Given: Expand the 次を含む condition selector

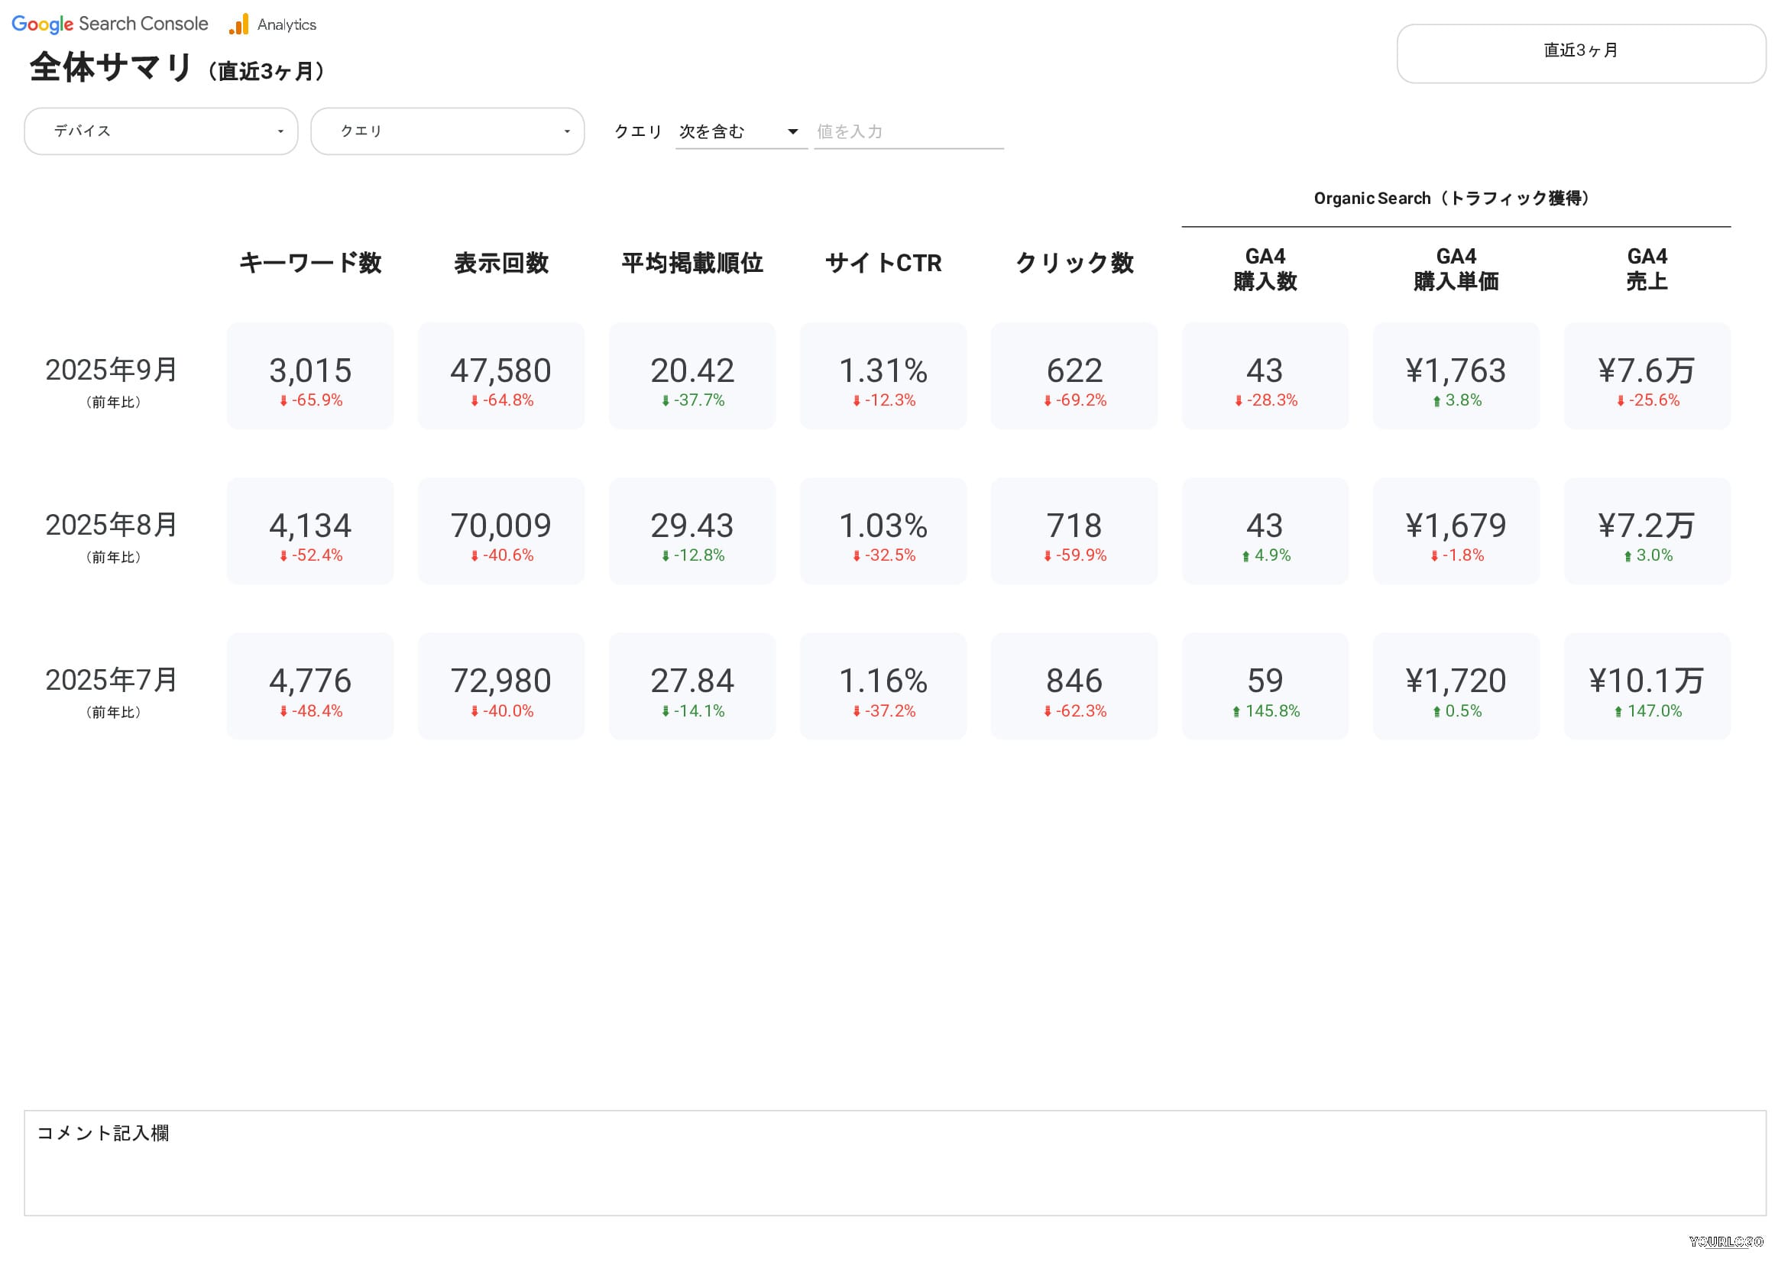Looking at the screenshot, I should 740,132.
